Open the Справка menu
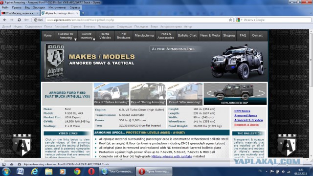Screen dimensions: 313x176 (x=75, y=8)
